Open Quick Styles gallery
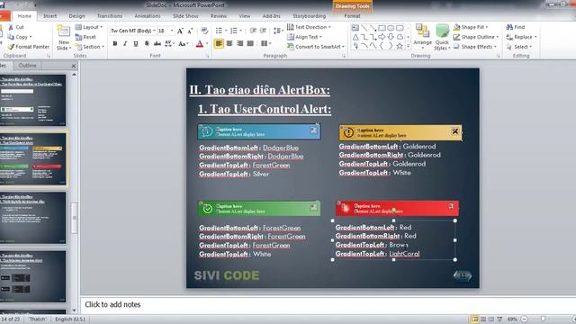Viewport: 576px width, 324px height. click(x=442, y=37)
